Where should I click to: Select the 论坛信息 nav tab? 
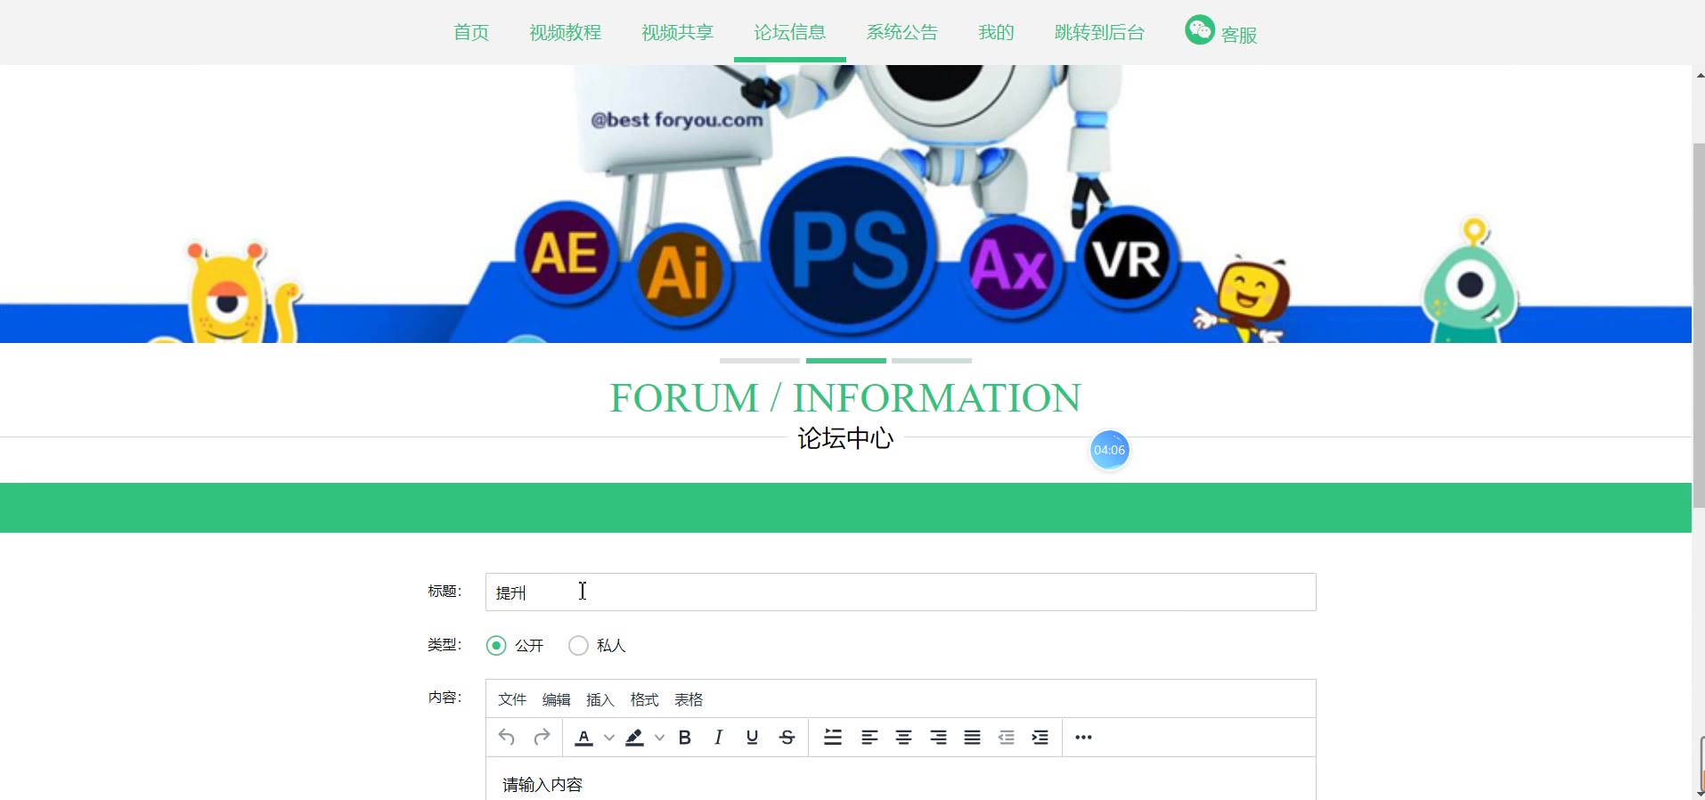click(x=790, y=33)
